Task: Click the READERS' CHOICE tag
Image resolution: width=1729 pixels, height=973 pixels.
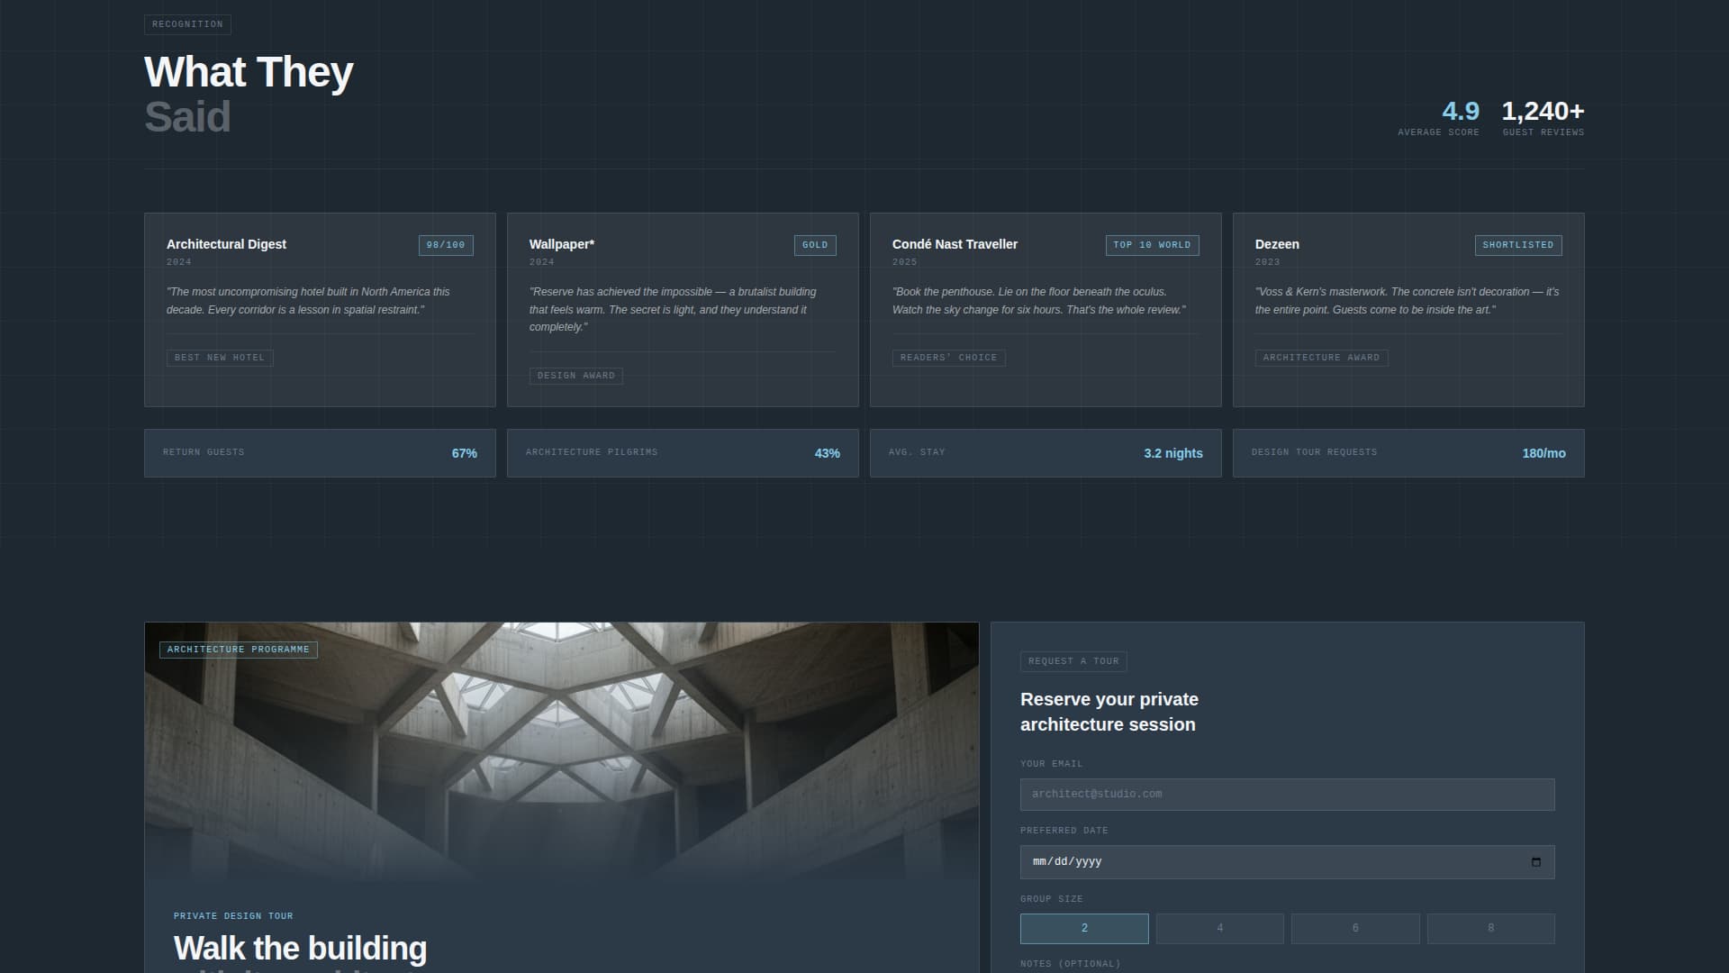Action: click(x=949, y=357)
